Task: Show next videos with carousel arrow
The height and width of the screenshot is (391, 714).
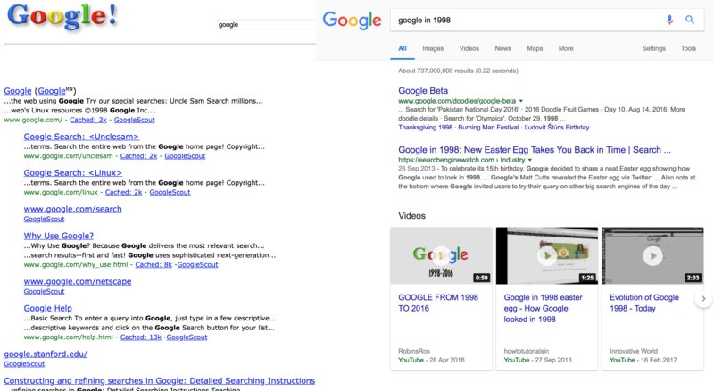Action: click(x=703, y=299)
